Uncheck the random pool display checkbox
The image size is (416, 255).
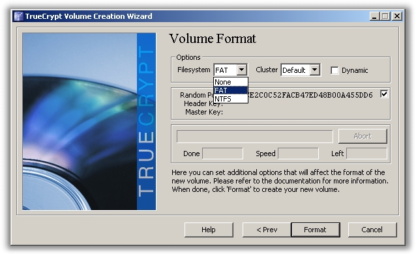(384, 94)
